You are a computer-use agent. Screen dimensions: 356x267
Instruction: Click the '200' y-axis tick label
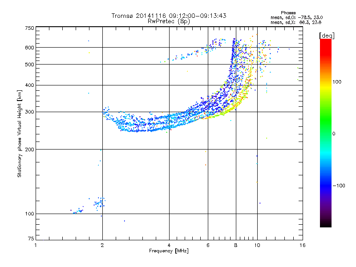coord(29,150)
